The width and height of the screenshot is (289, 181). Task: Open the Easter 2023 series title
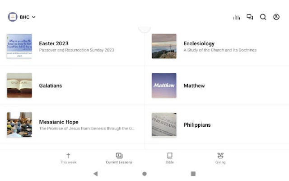[54, 43]
